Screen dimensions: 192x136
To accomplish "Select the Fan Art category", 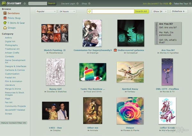I will [9, 102].
